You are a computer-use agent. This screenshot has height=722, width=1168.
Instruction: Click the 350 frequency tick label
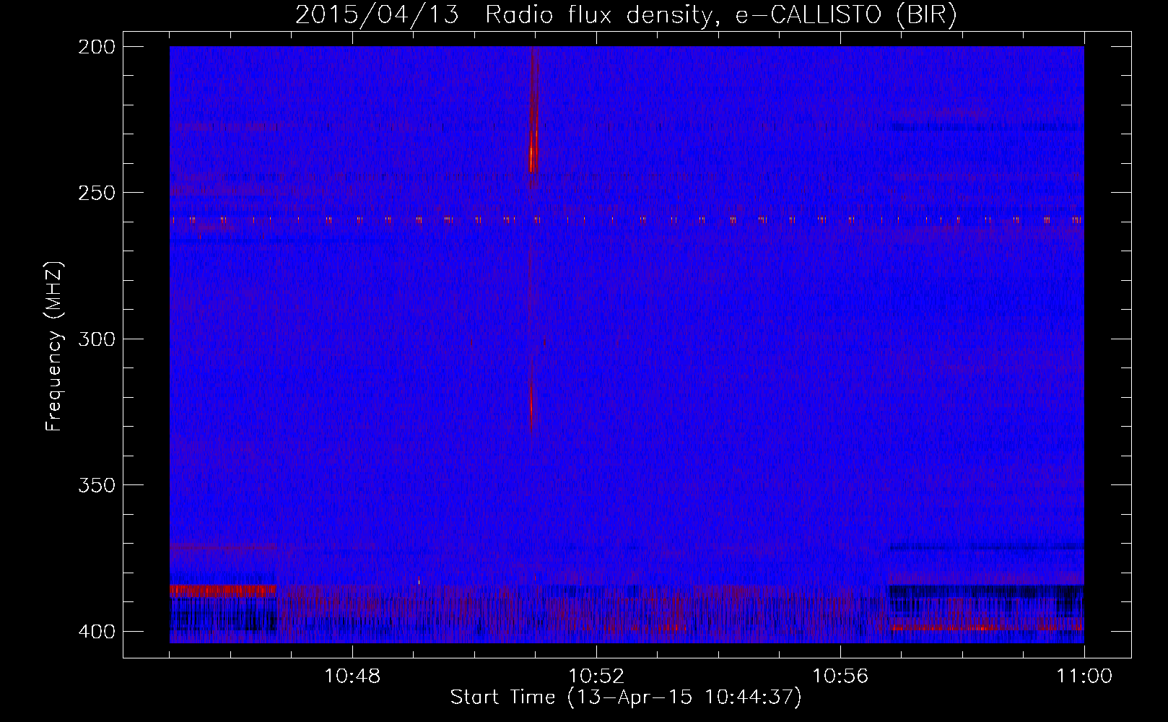(97, 485)
